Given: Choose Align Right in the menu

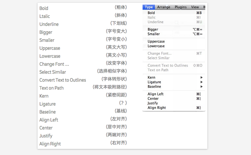Looking at the screenshot, I should click(x=157, y=108).
